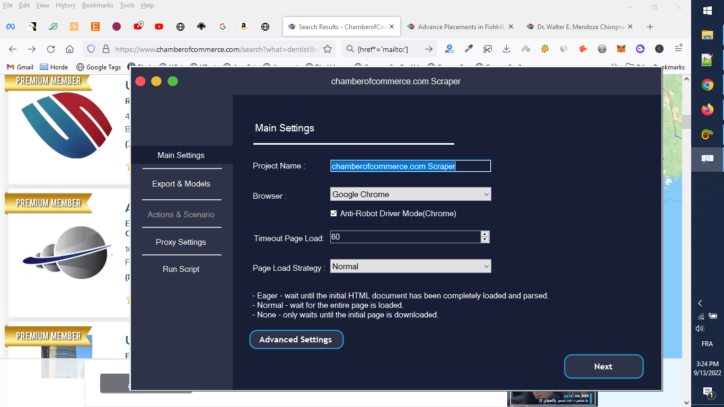724x407 pixels.
Task: Go to Export & Models section
Action: click(181, 184)
